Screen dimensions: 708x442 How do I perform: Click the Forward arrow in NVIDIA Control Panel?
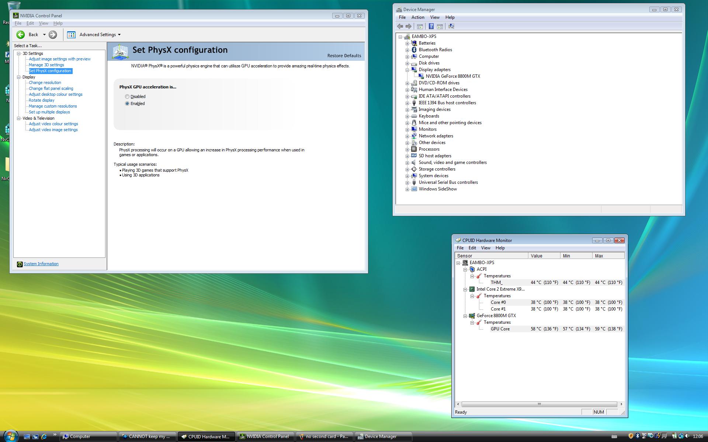pyautogui.click(x=53, y=35)
